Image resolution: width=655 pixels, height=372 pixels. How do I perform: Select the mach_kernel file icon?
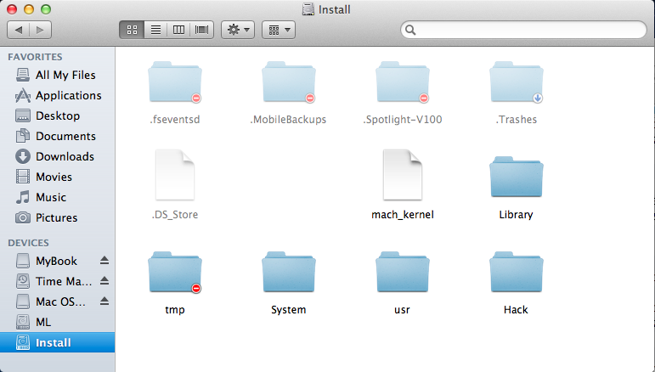click(403, 175)
